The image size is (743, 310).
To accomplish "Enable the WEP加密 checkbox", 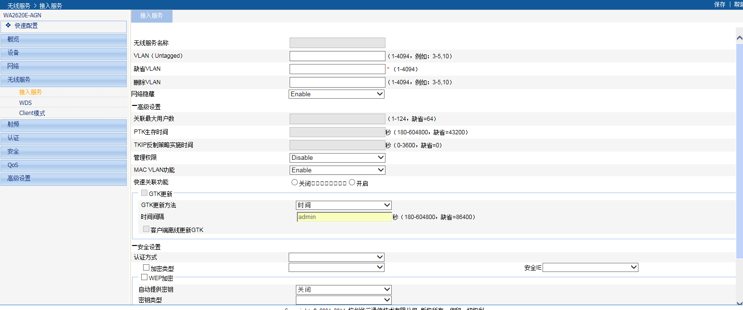I will [145, 277].
